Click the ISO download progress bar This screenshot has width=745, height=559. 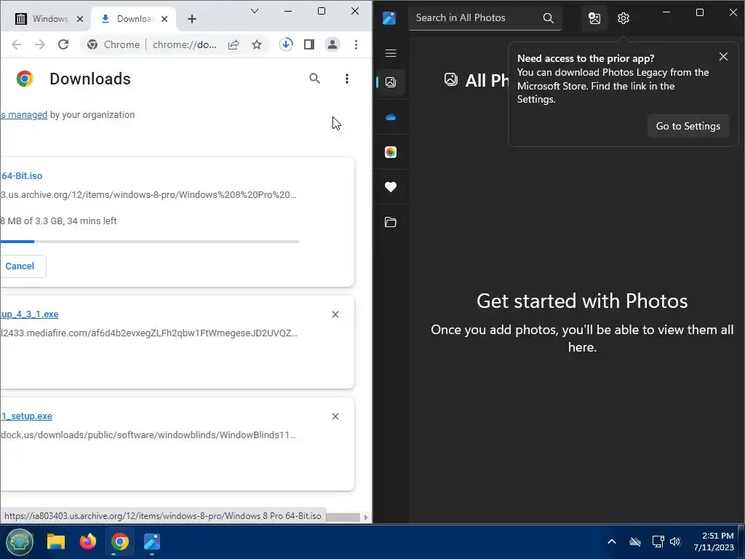[150, 242]
